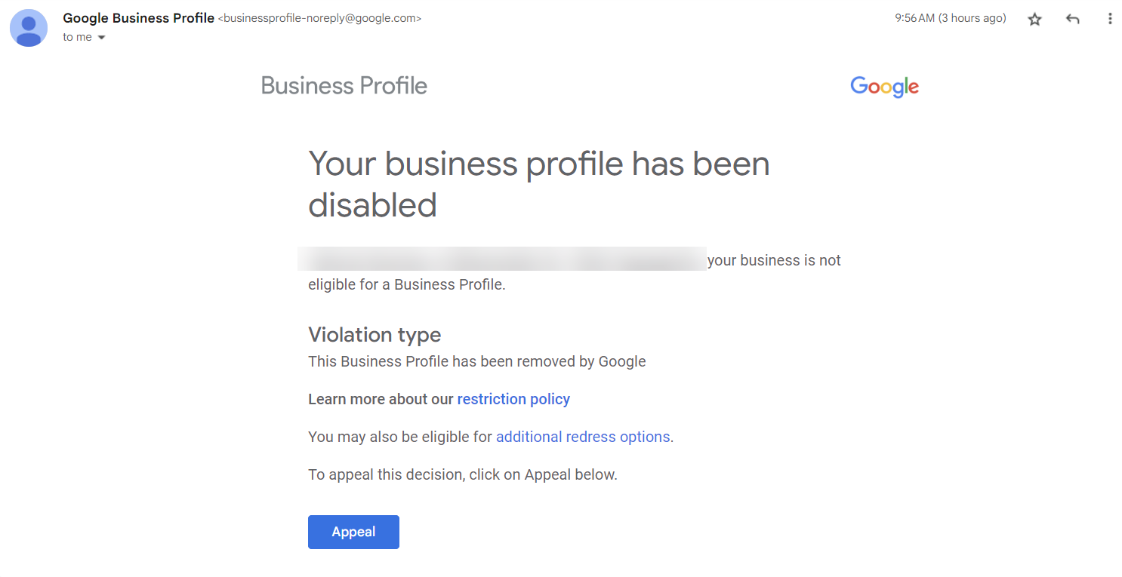This screenshot has width=1122, height=577.
Task: Click the sender name 'Google Business Profile'
Action: coord(138,17)
